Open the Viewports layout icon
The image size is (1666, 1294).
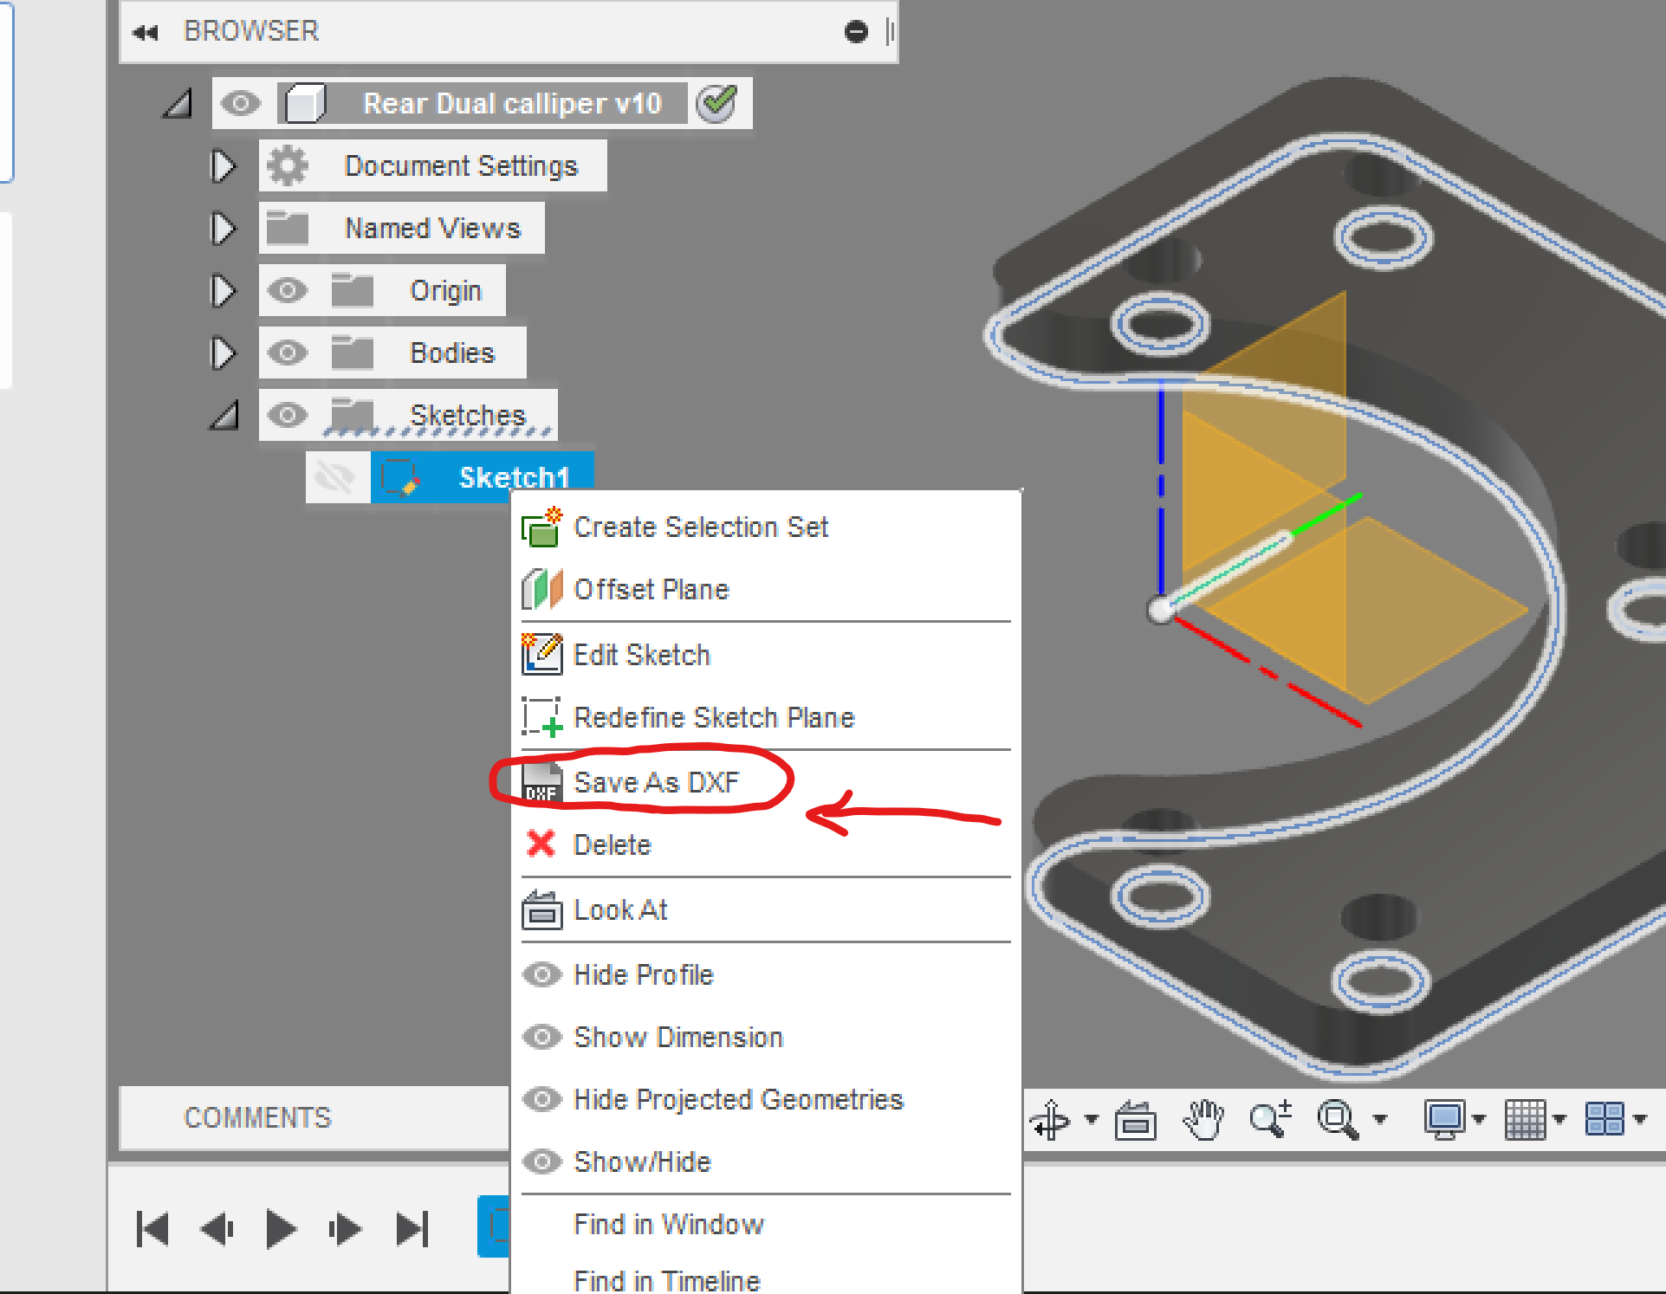point(1604,1119)
